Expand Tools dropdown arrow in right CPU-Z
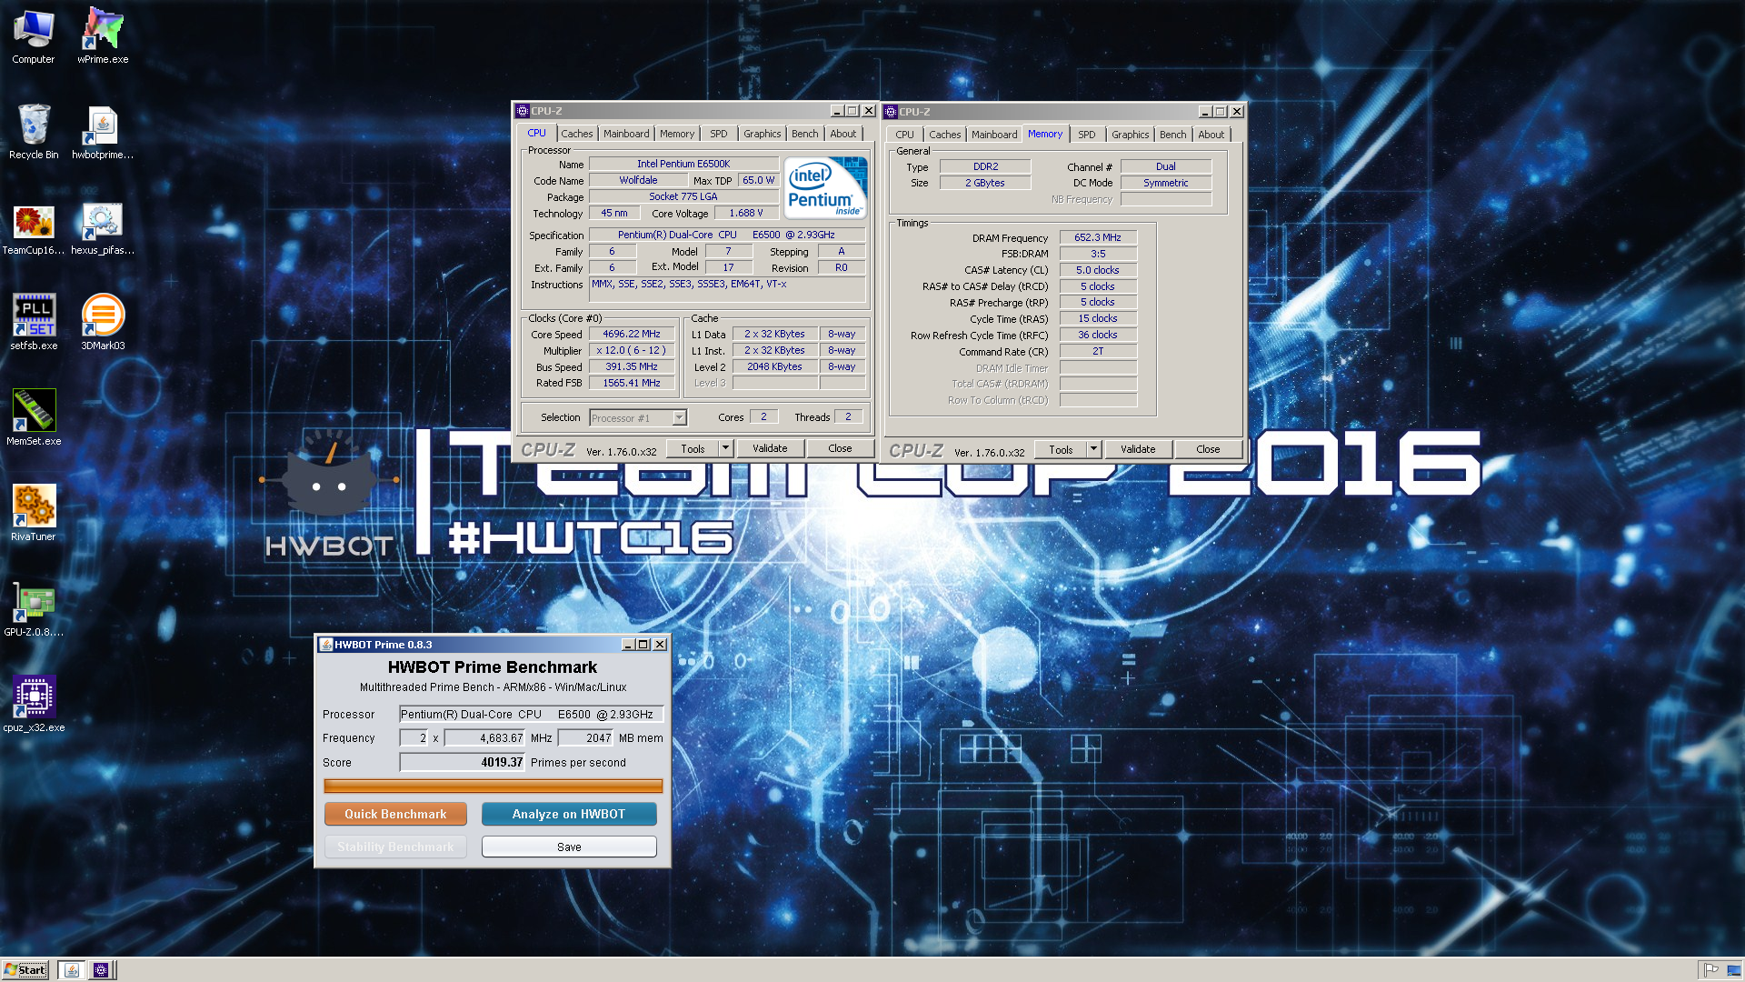 click(1093, 449)
